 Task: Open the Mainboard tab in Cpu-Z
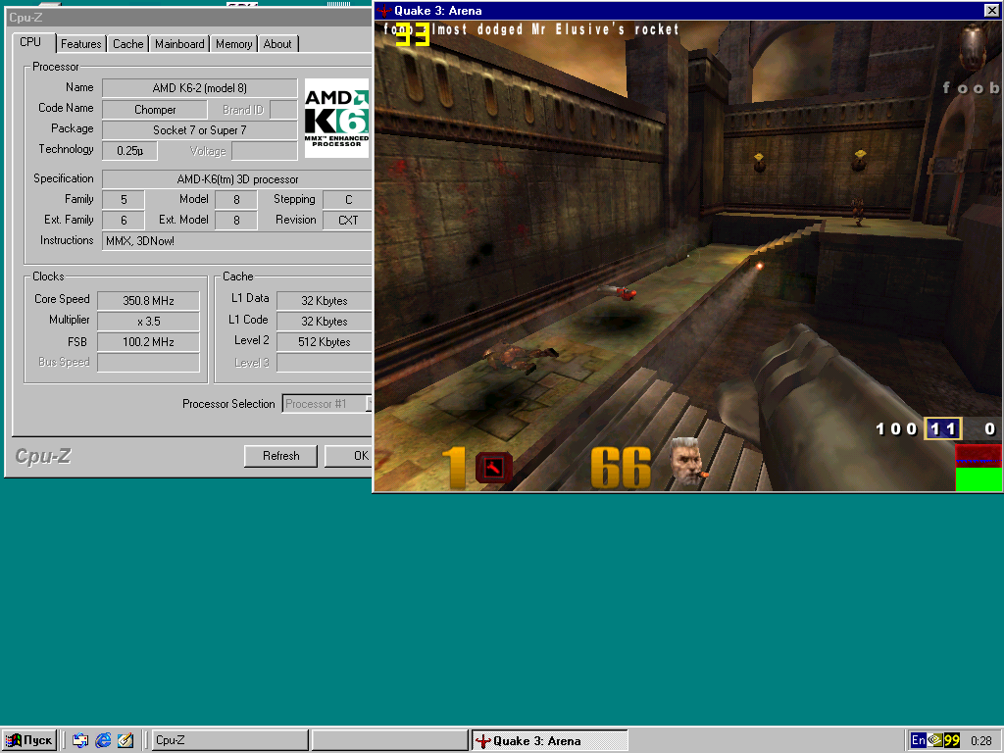point(179,44)
